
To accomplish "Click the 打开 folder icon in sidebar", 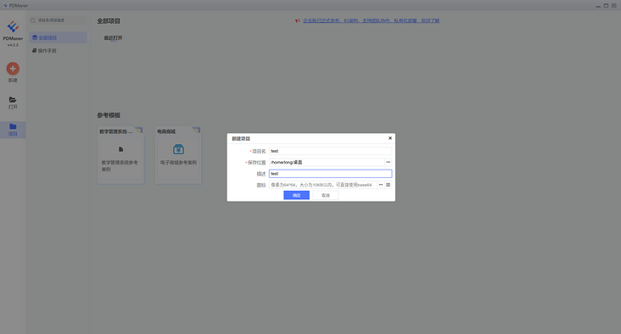I will pyautogui.click(x=13, y=100).
